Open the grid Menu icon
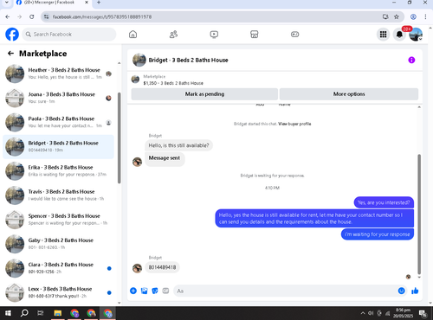The image size is (433, 320). pyautogui.click(x=383, y=35)
